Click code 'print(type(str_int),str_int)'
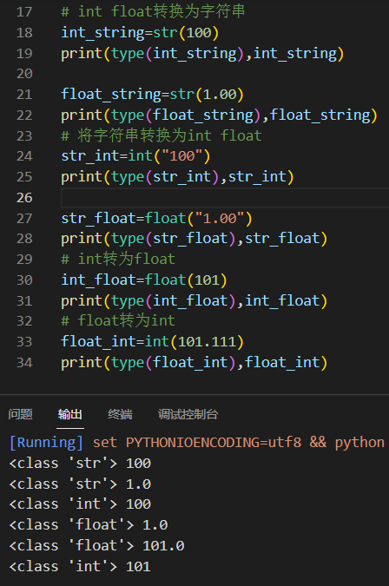 coord(177,176)
